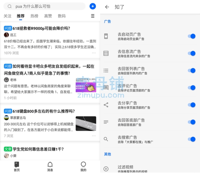This screenshot has width=200, height=173.
Task: Select the 推荐 tab
Action: (21, 16)
